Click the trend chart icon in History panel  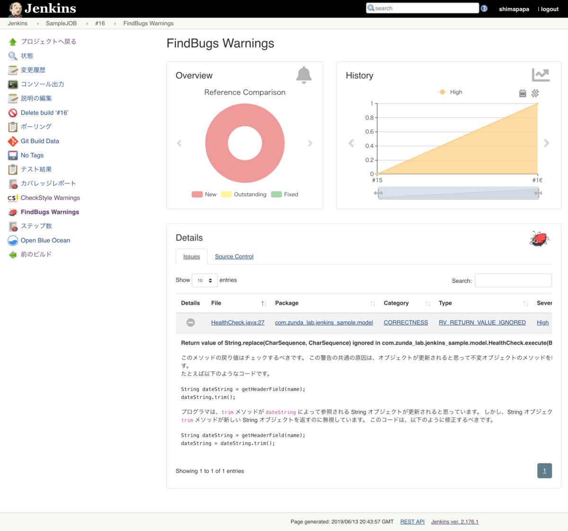[541, 75]
